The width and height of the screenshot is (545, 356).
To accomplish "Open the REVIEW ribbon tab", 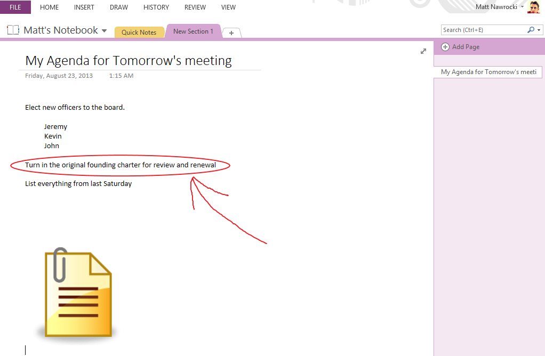I will click(195, 7).
